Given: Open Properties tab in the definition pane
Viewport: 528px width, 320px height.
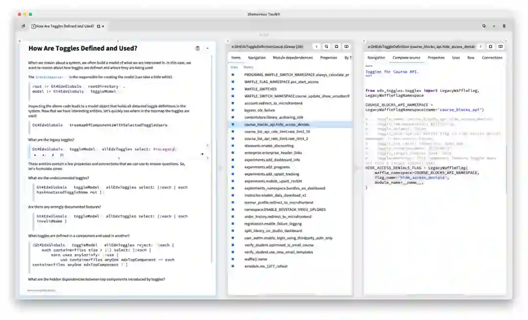Looking at the screenshot, I should (436, 58).
